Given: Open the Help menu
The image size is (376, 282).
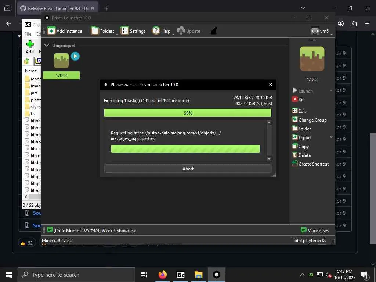Looking at the screenshot, I should 162,31.
